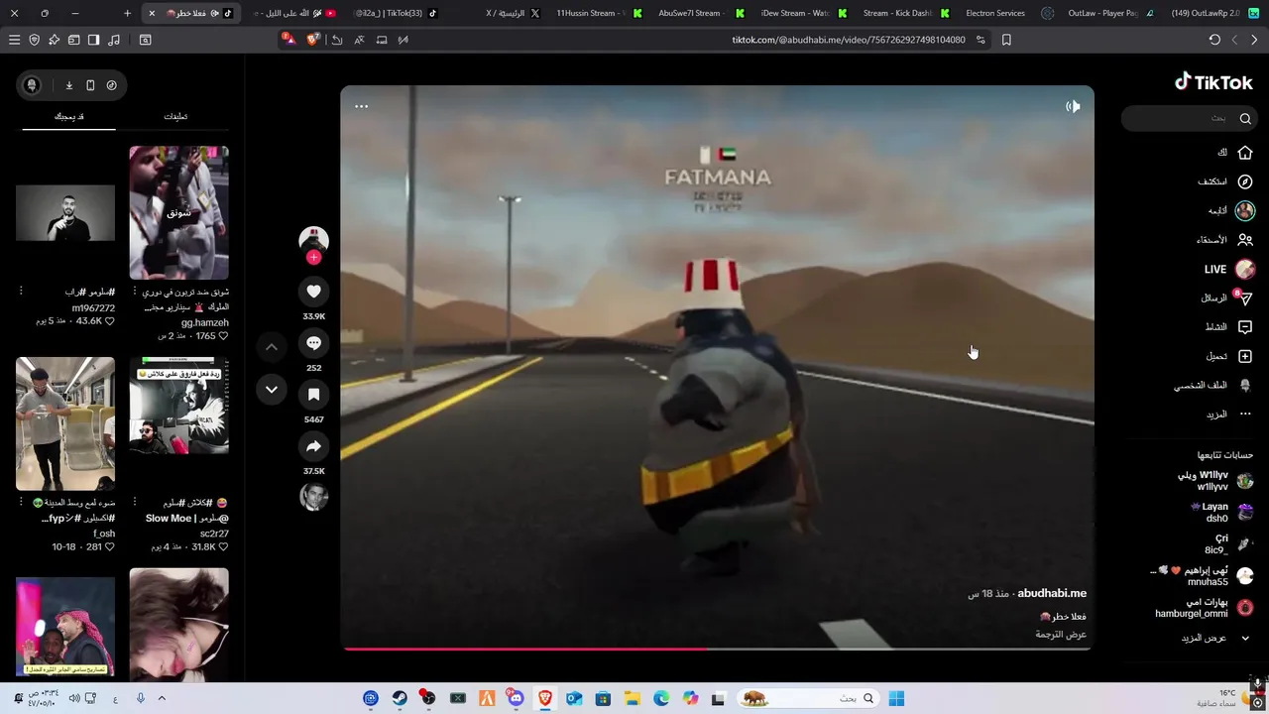Screen dimensions: 1269x714
Task: Open the f_osh metro video thumbnail
Action: [65, 423]
